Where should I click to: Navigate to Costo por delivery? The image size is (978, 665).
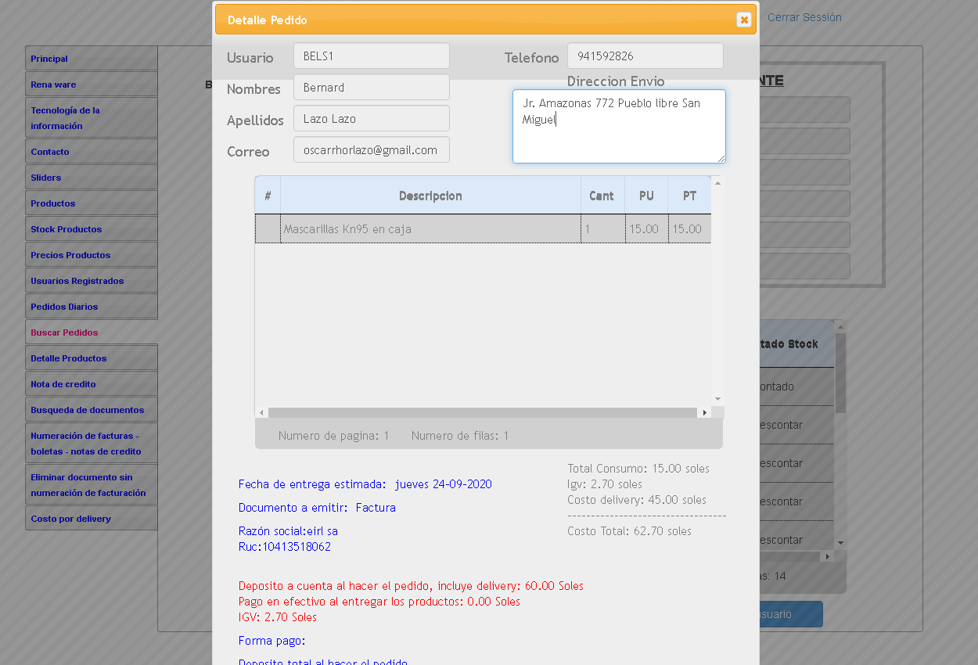tap(70, 519)
